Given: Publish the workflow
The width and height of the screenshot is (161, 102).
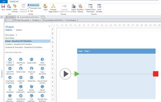Looking at the screenshot, I should [9, 7].
